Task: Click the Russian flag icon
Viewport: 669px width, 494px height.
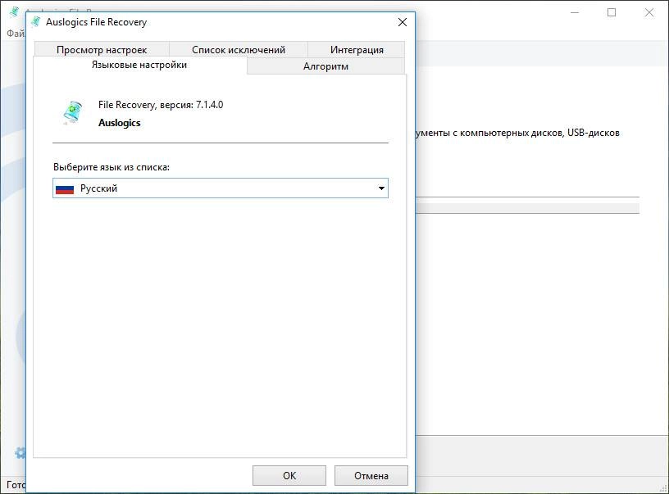Action: [x=65, y=188]
